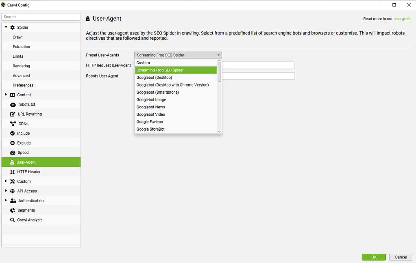Click the robots.txt robot icon
This screenshot has width=416, height=263.
coord(13,105)
